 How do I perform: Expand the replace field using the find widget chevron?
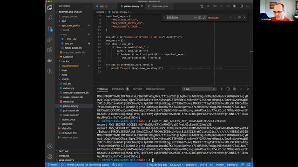tap(164, 18)
